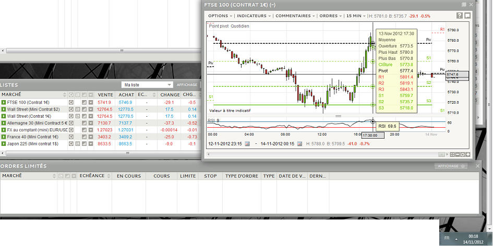Fit chart to full screen view
Screen dimensions: 493x246
pyautogui.click(x=452, y=154)
